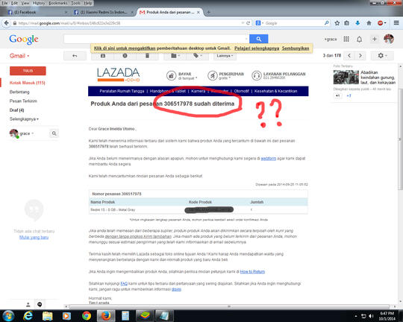Open the Pesan Terkirim folder

(x=23, y=101)
